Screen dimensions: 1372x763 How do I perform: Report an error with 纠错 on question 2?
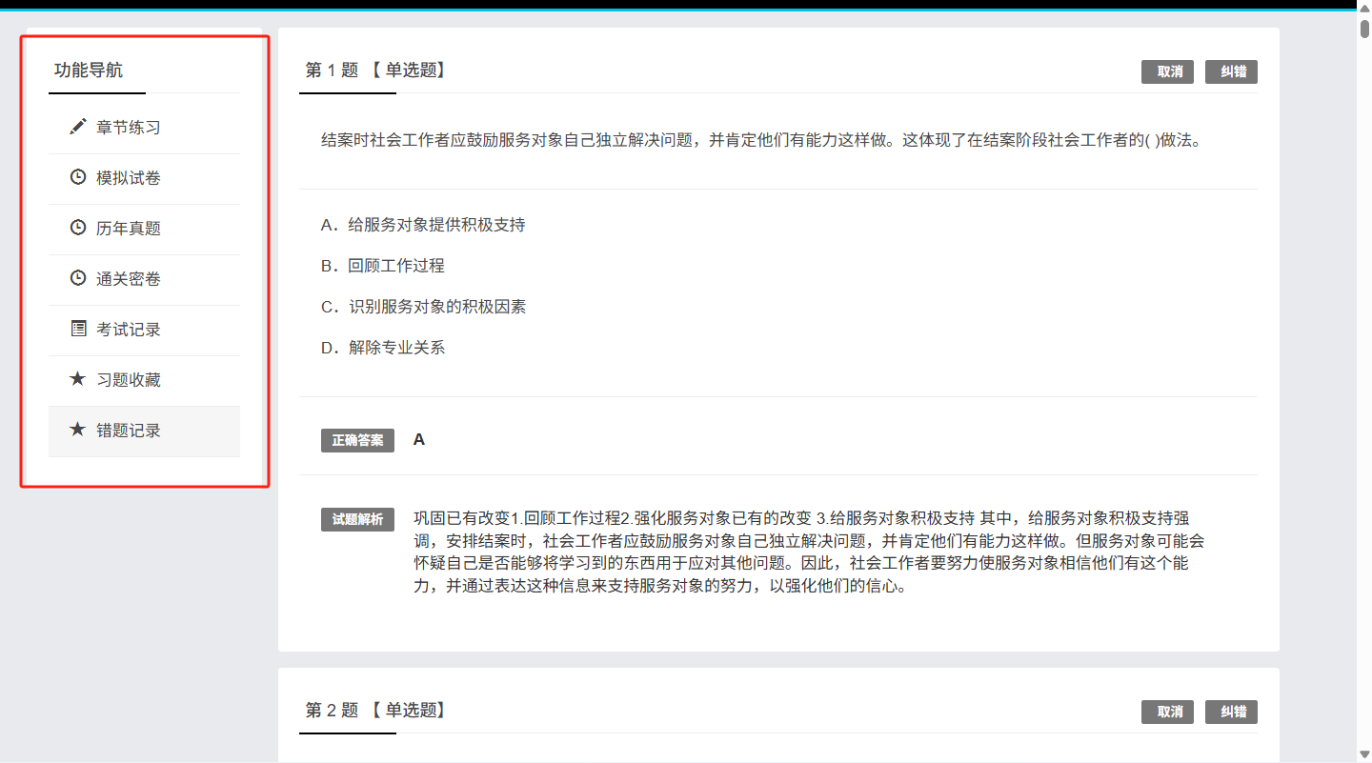pyautogui.click(x=1231, y=712)
